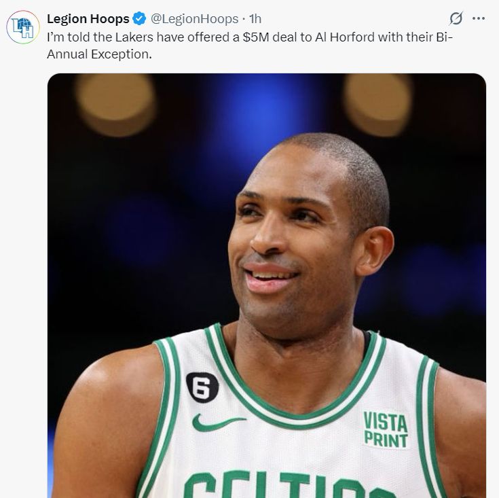This screenshot has height=498, width=499.
Task: Click the Vista Print jersey patch
Action: click(x=386, y=429)
